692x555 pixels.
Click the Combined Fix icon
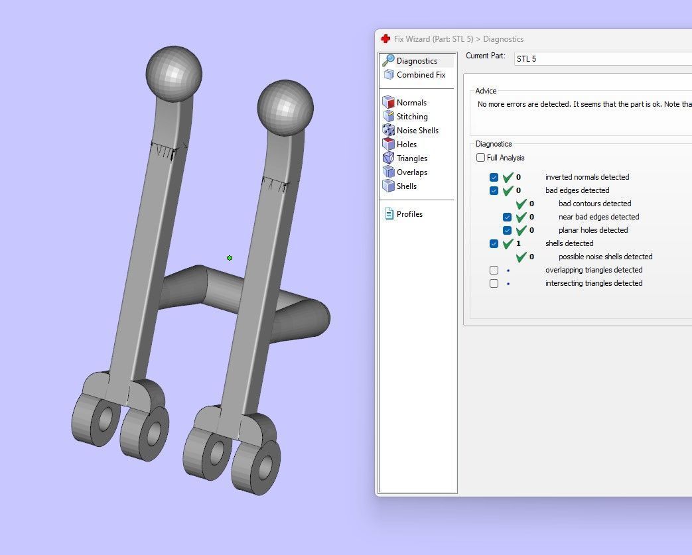[x=389, y=74]
